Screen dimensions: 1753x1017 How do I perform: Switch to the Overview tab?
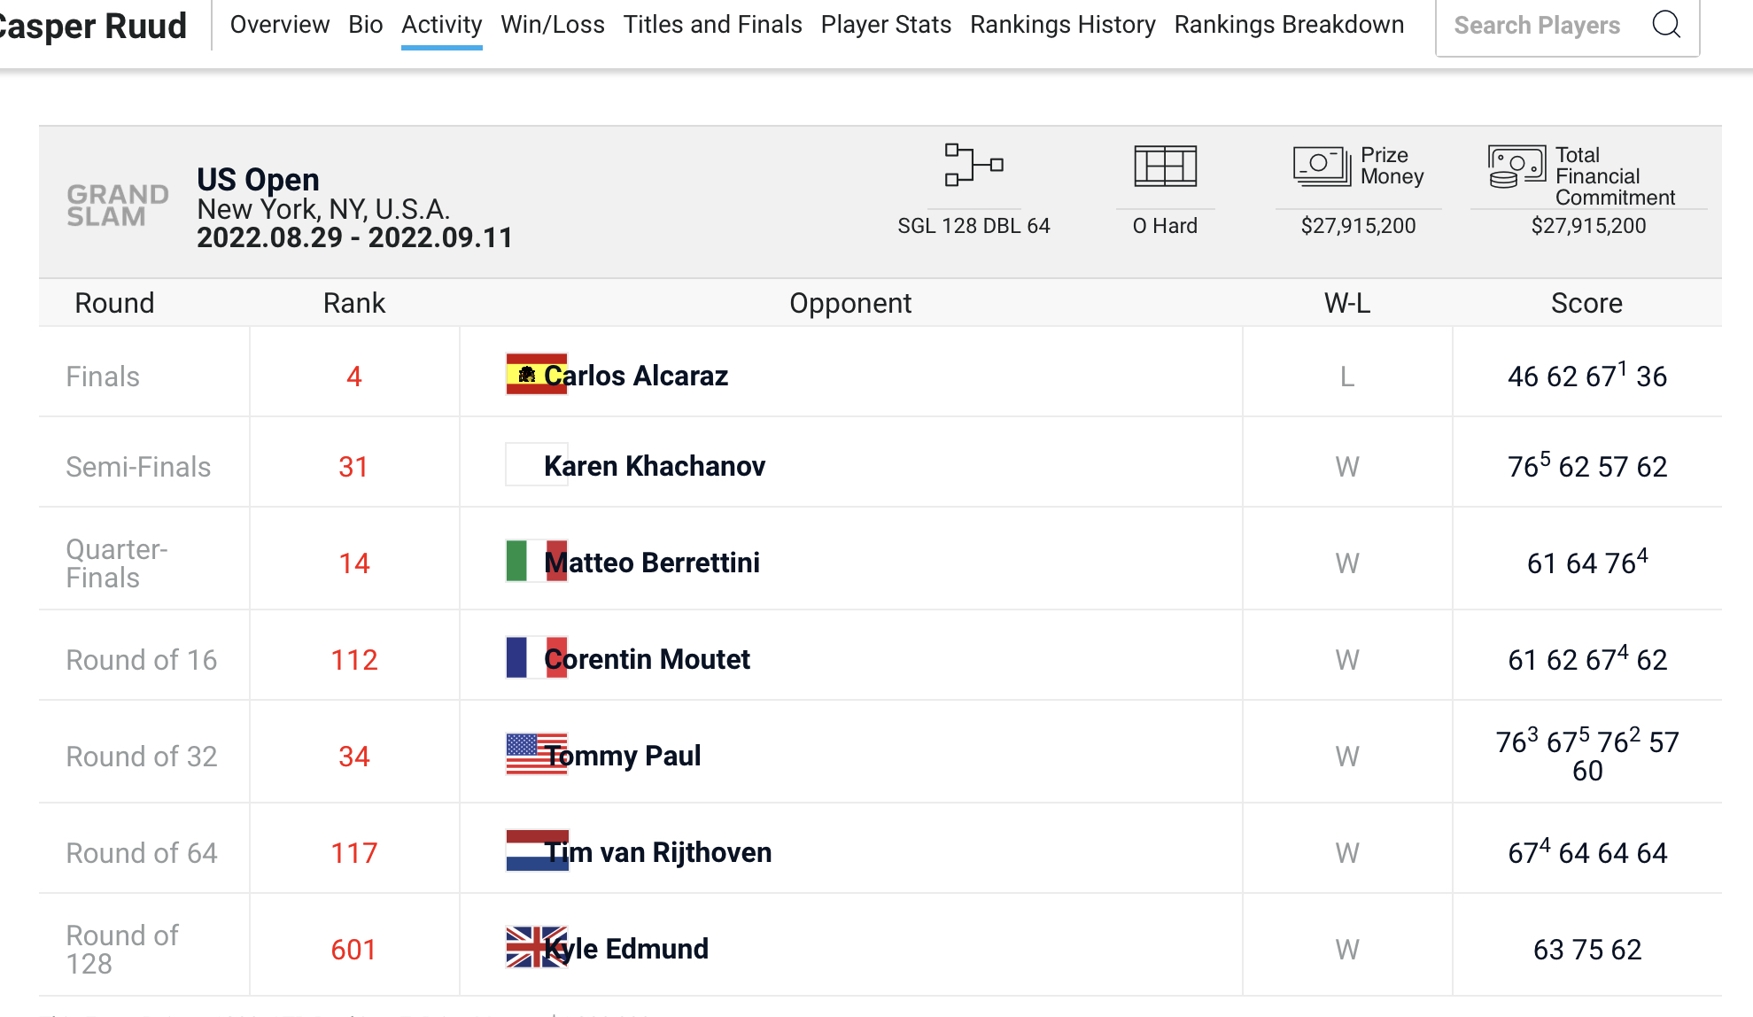click(x=280, y=25)
